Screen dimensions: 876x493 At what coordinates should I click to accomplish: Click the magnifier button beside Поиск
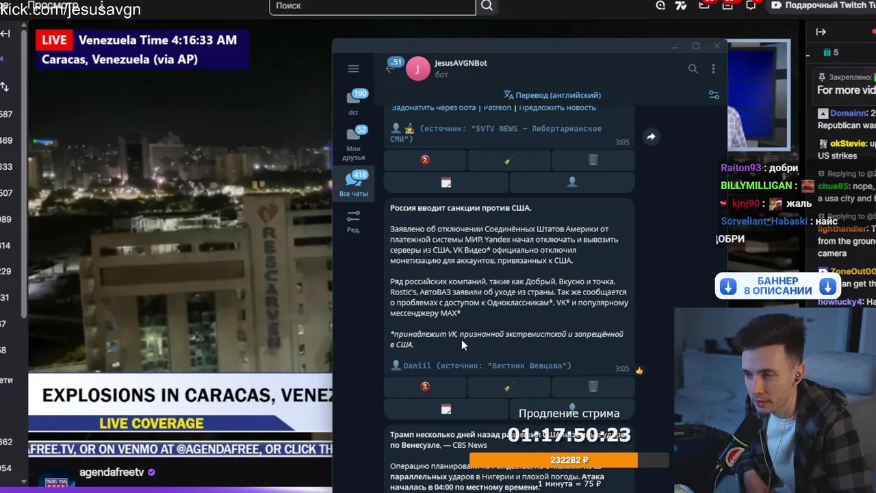point(487,6)
